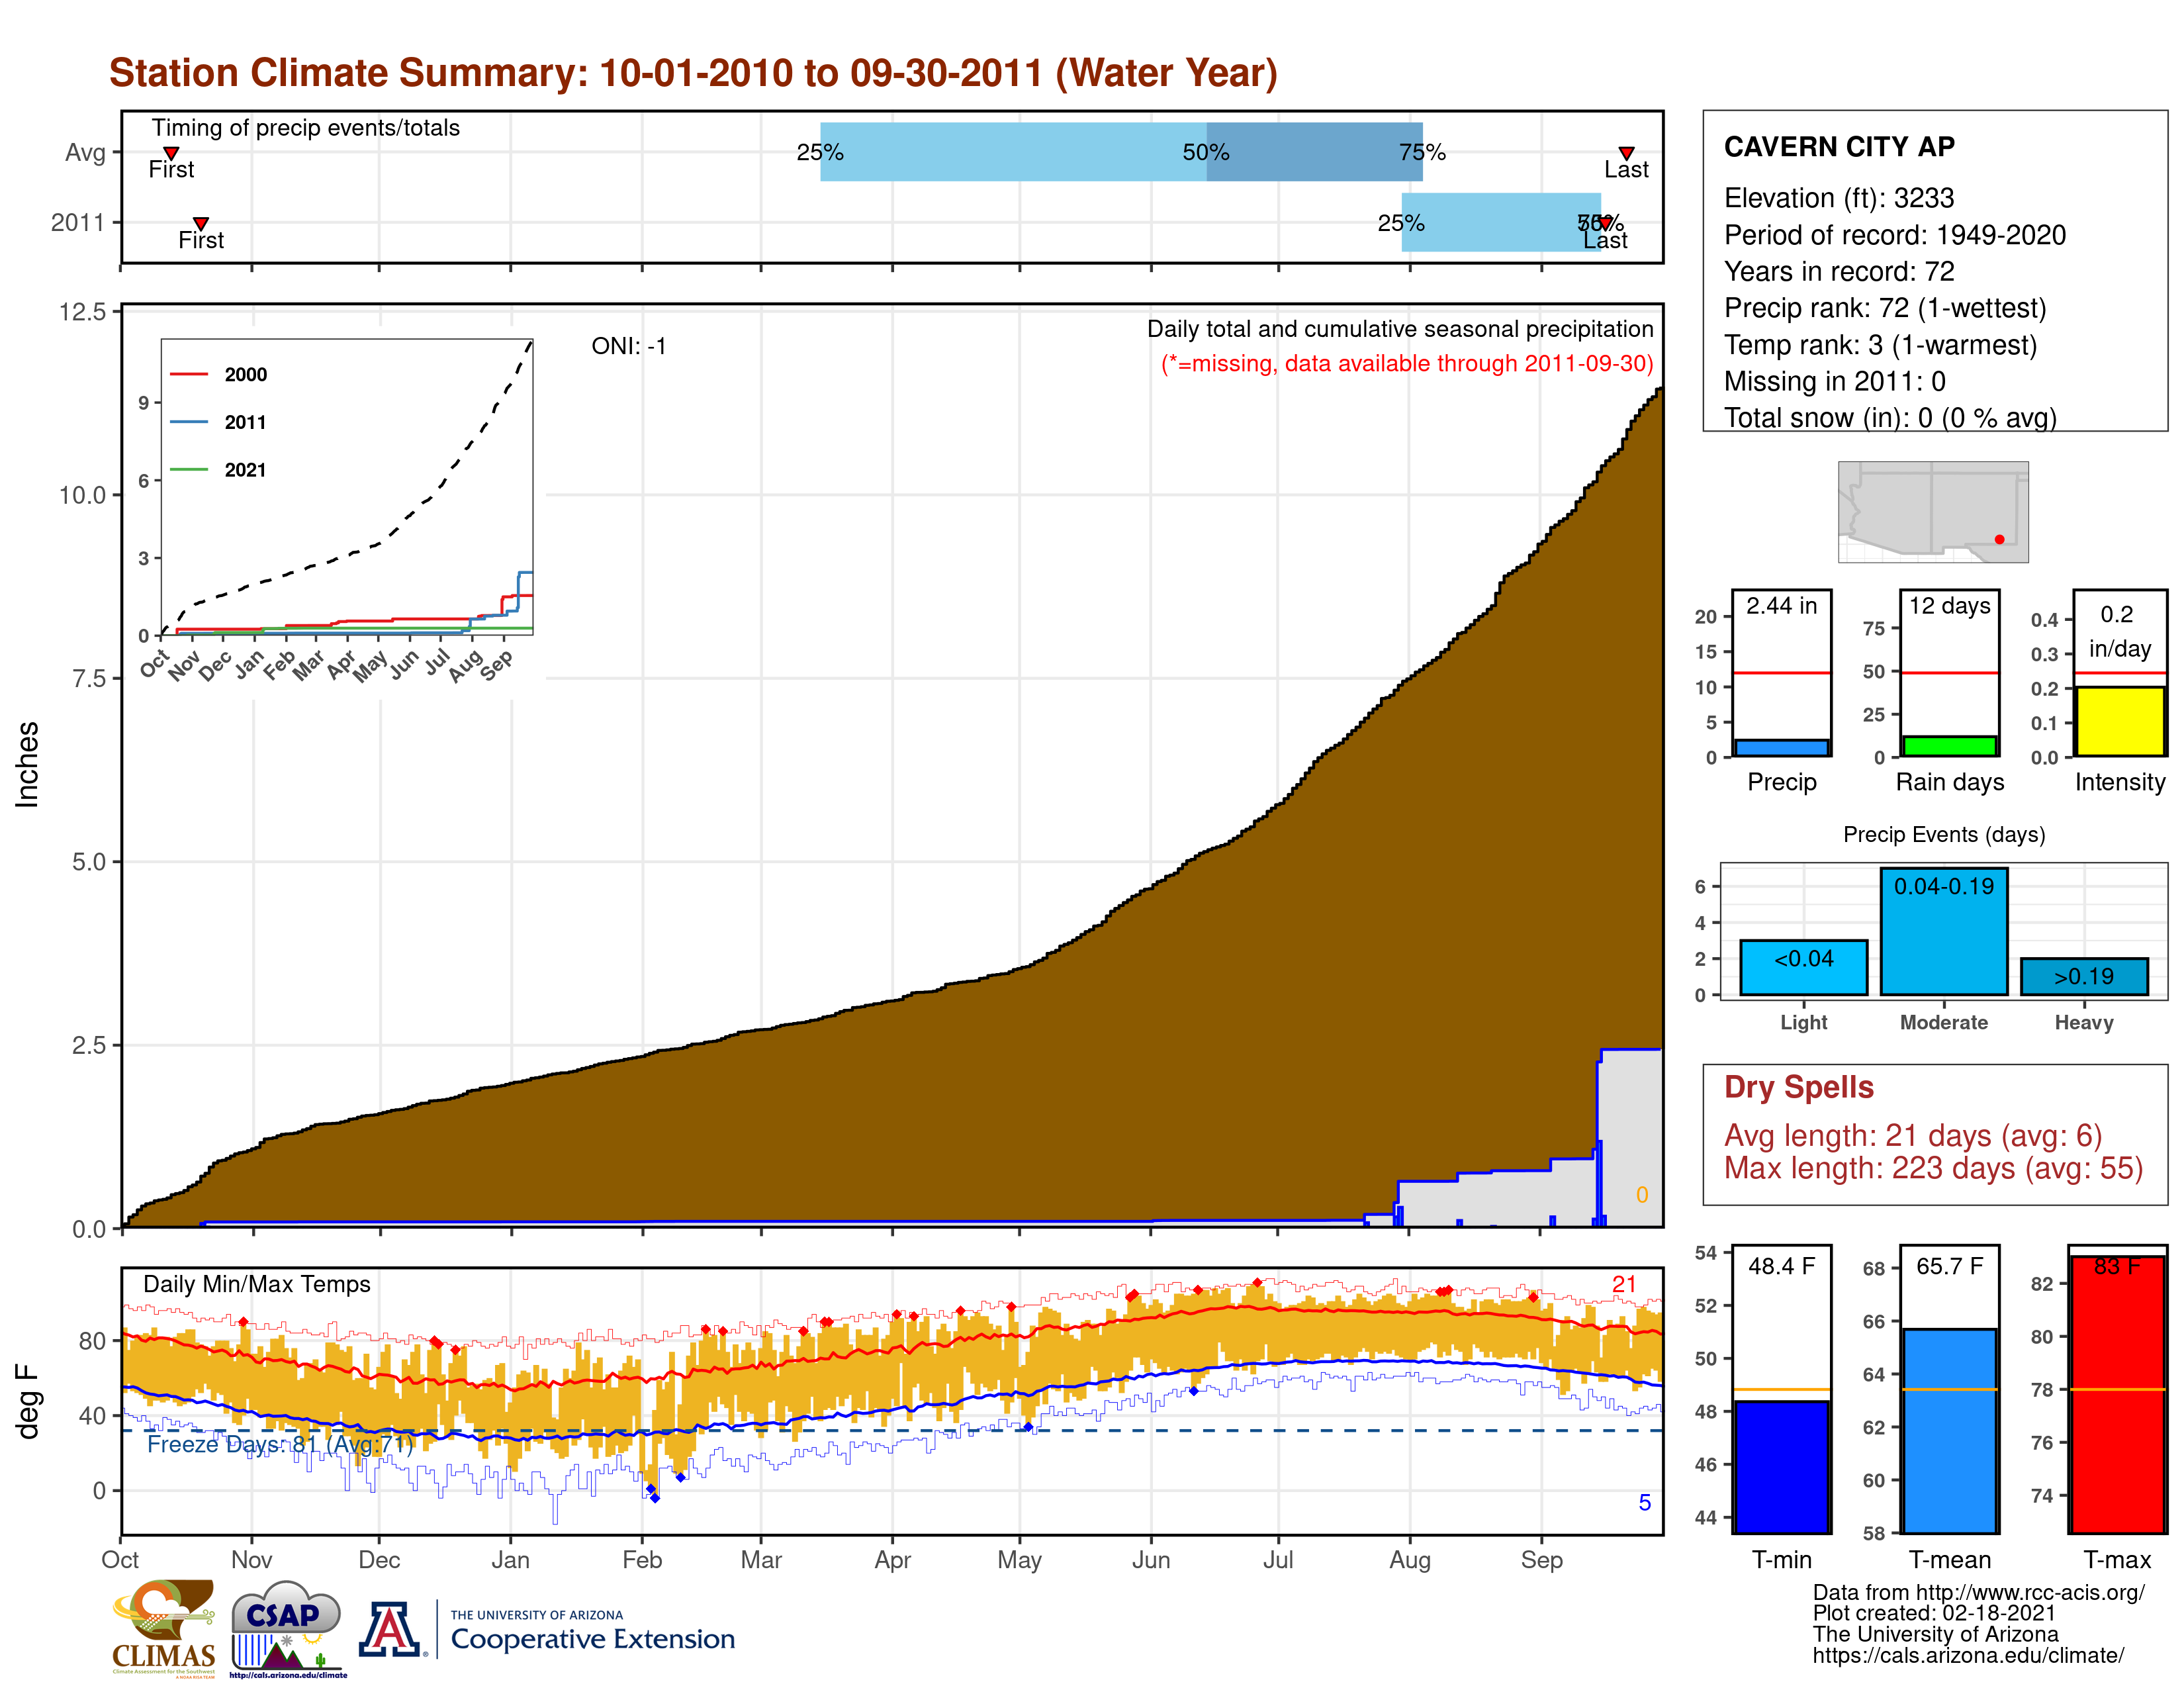This screenshot has height=1688, width=2184.
Task: Click the Avg Last precip triangle marker
Action: [x=1626, y=153]
